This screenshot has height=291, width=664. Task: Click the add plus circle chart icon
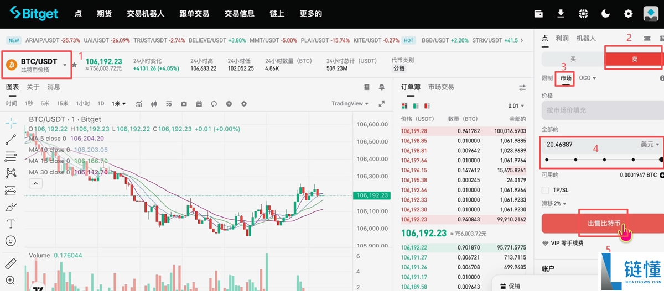pyautogui.click(x=229, y=104)
